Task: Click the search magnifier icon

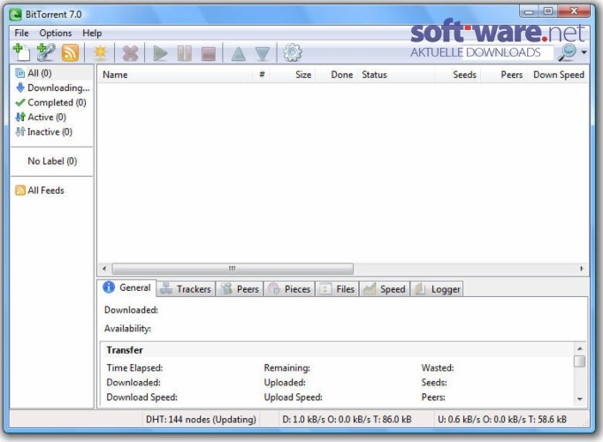Action: tap(567, 52)
